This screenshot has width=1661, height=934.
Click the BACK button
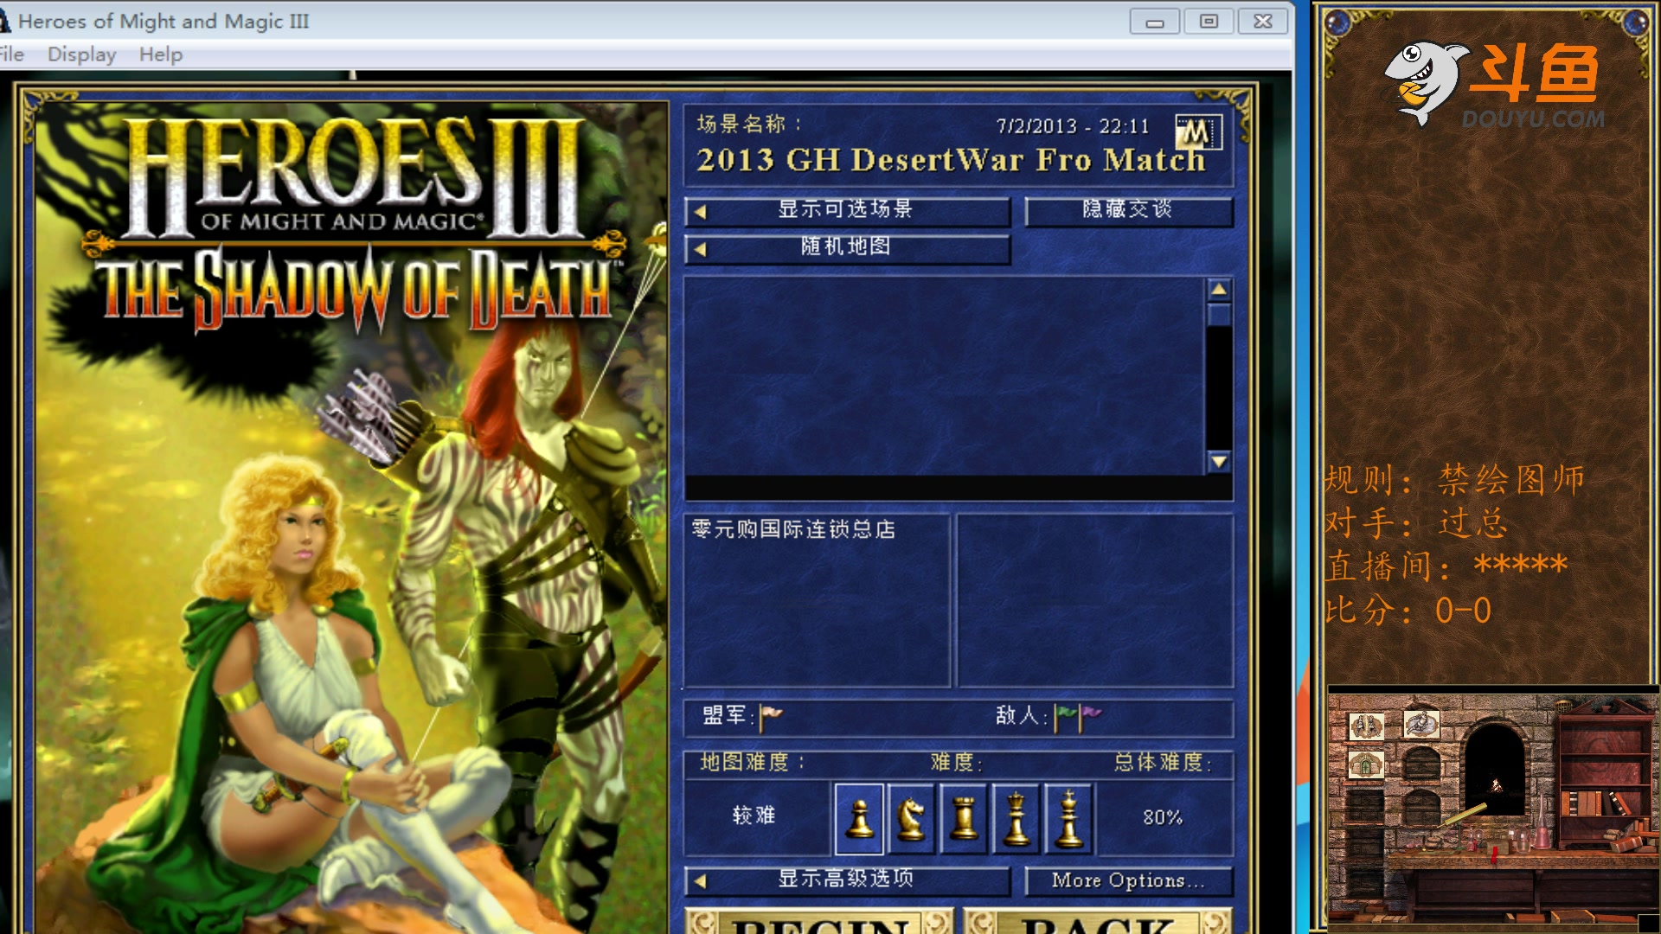point(1097,921)
